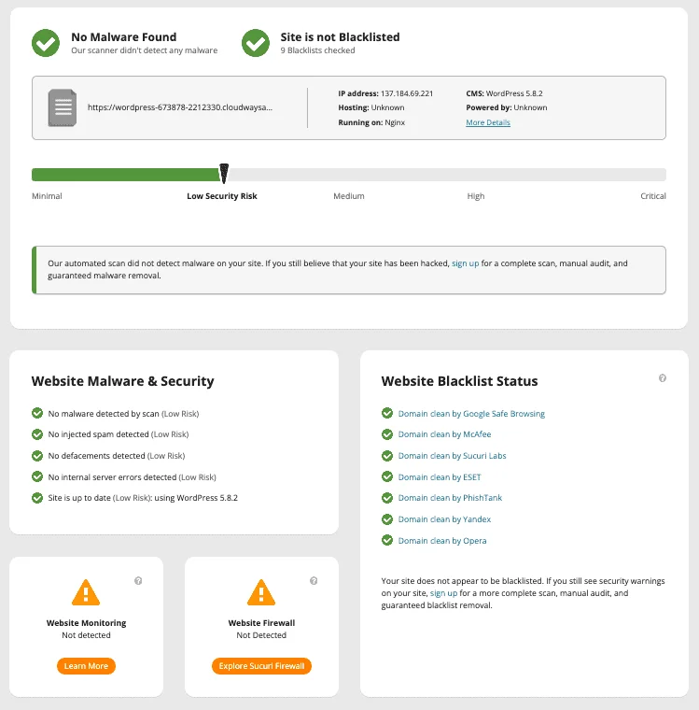Click the green filled portion of risk bar
The image size is (699, 710).
125,175
